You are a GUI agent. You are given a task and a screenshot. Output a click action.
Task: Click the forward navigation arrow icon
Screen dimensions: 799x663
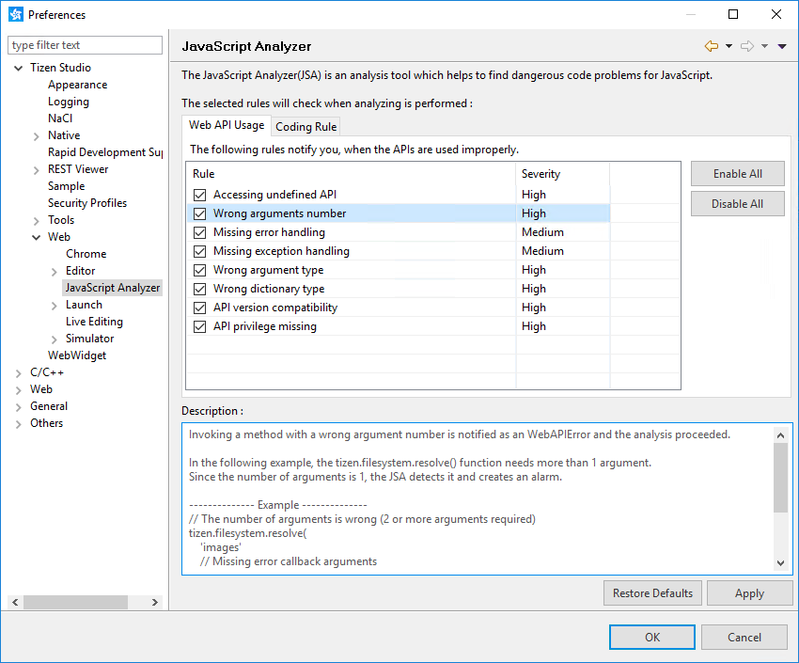747,46
